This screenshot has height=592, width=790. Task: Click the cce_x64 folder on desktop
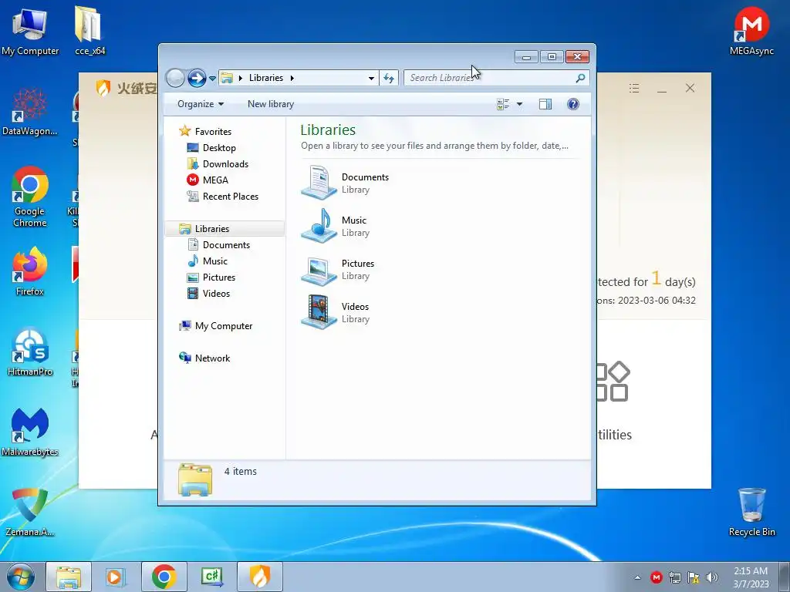tap(89, 31)
